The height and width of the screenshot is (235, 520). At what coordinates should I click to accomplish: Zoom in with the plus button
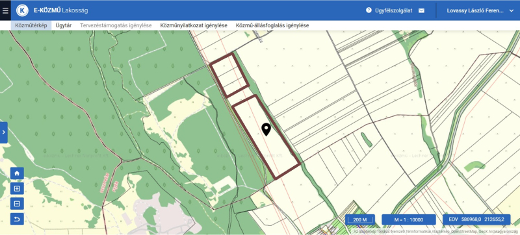click(x=17, y=189)
